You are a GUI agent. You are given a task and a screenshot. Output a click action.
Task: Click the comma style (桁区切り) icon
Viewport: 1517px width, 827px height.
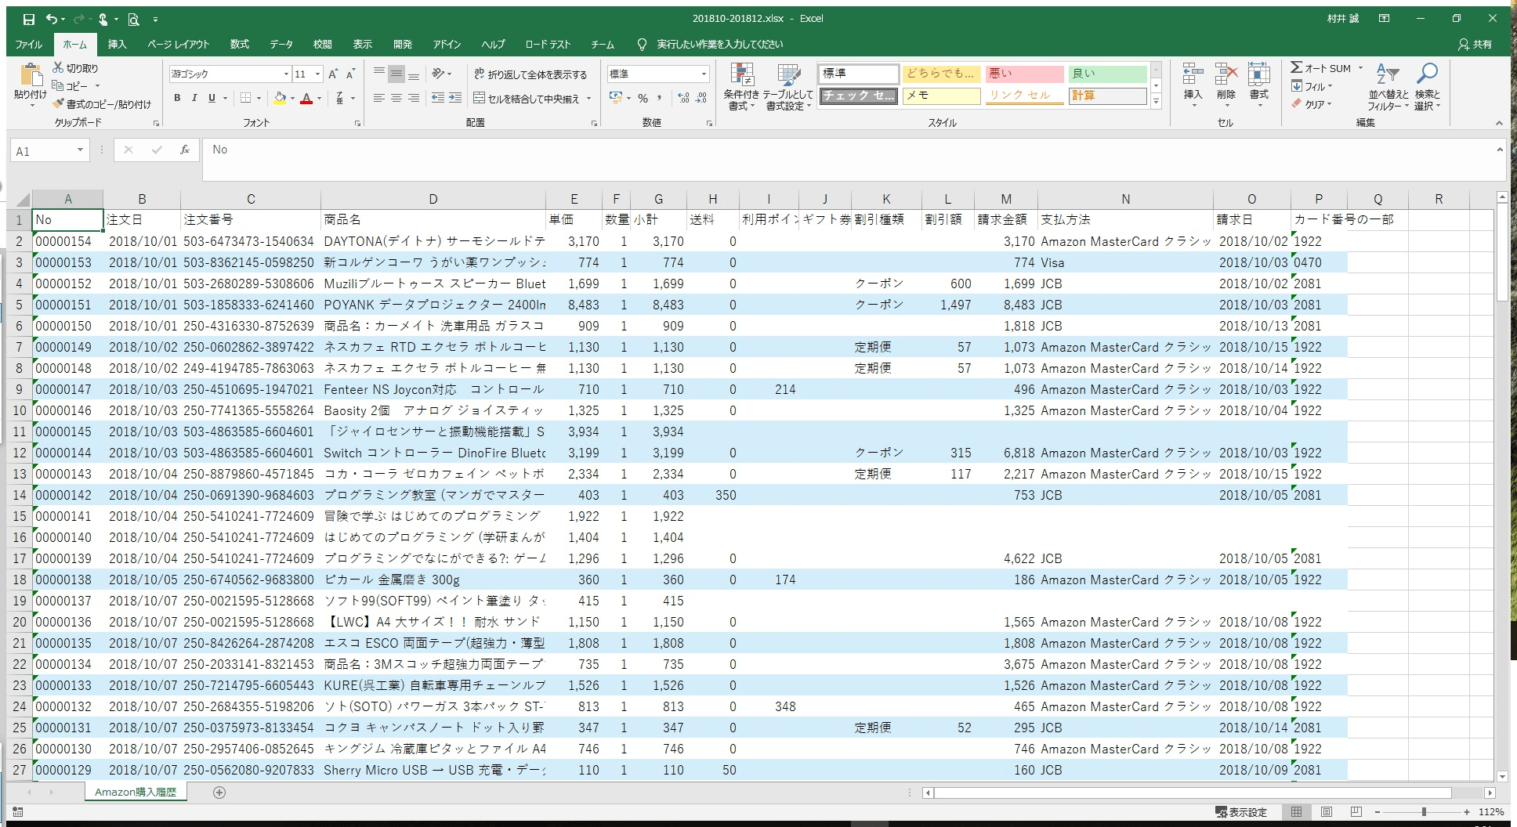(x=661, y=98)
